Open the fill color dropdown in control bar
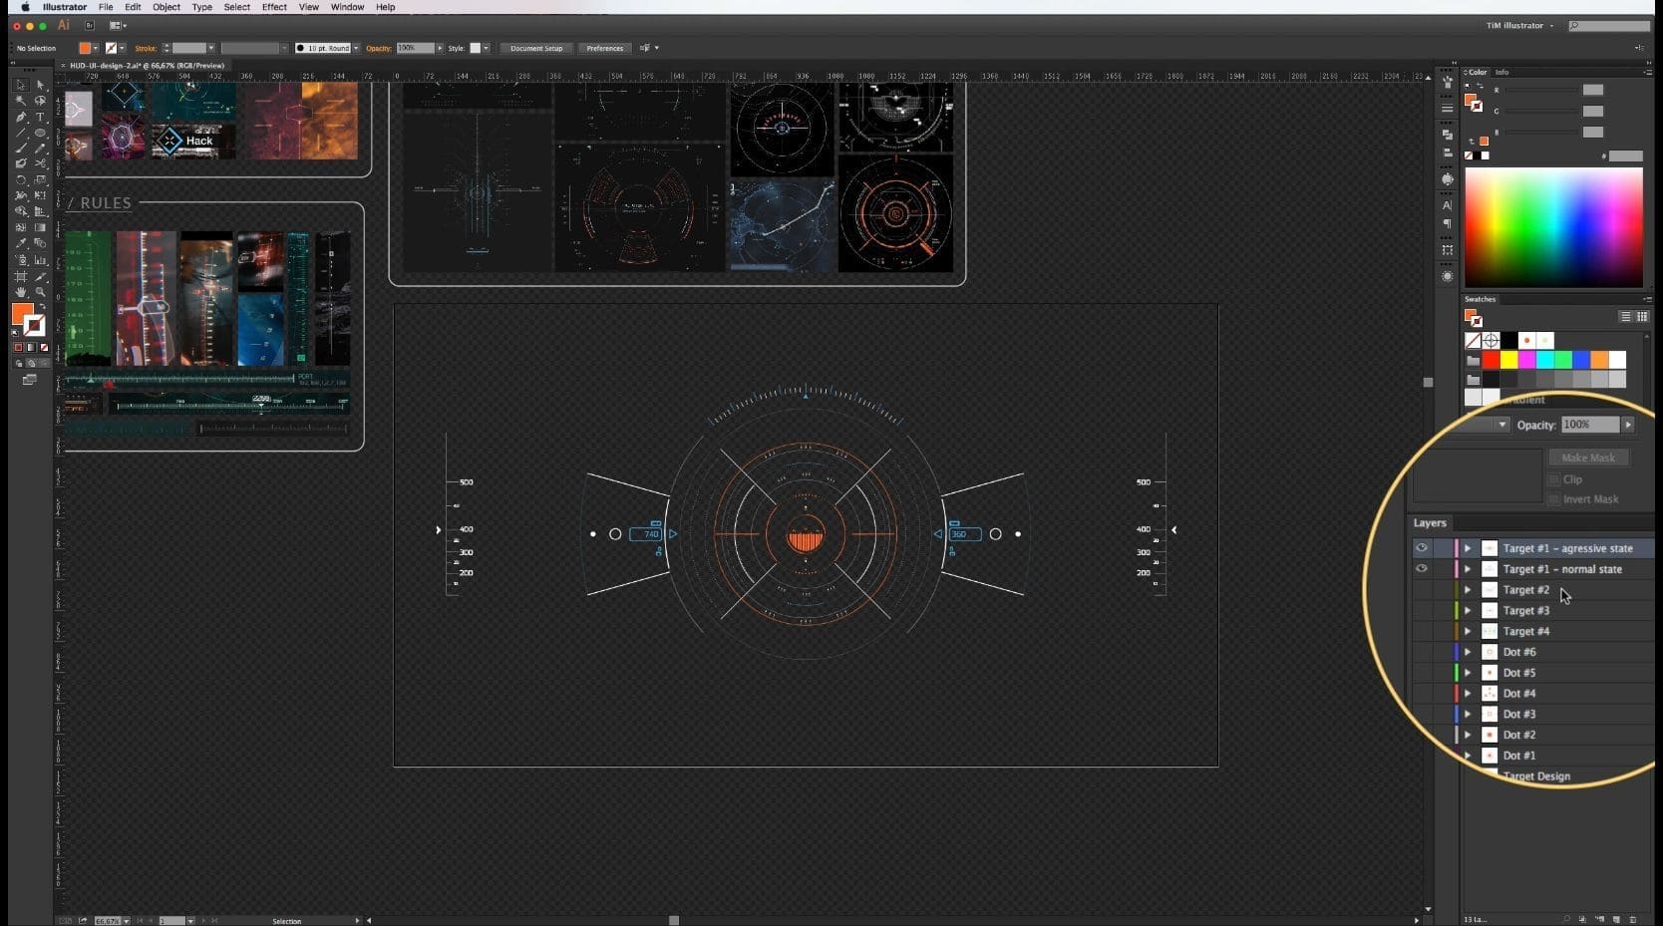The width and height of the screenshot is (1663, 926). pyautogui.click(x=96, y=48)
